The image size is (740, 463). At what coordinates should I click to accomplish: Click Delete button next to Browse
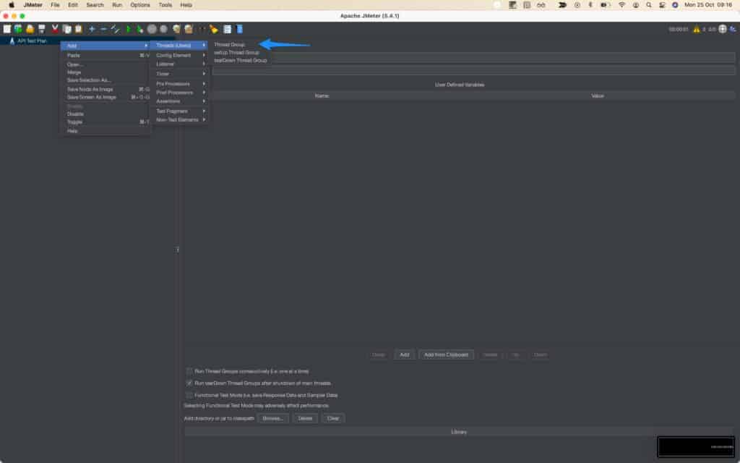306,419
